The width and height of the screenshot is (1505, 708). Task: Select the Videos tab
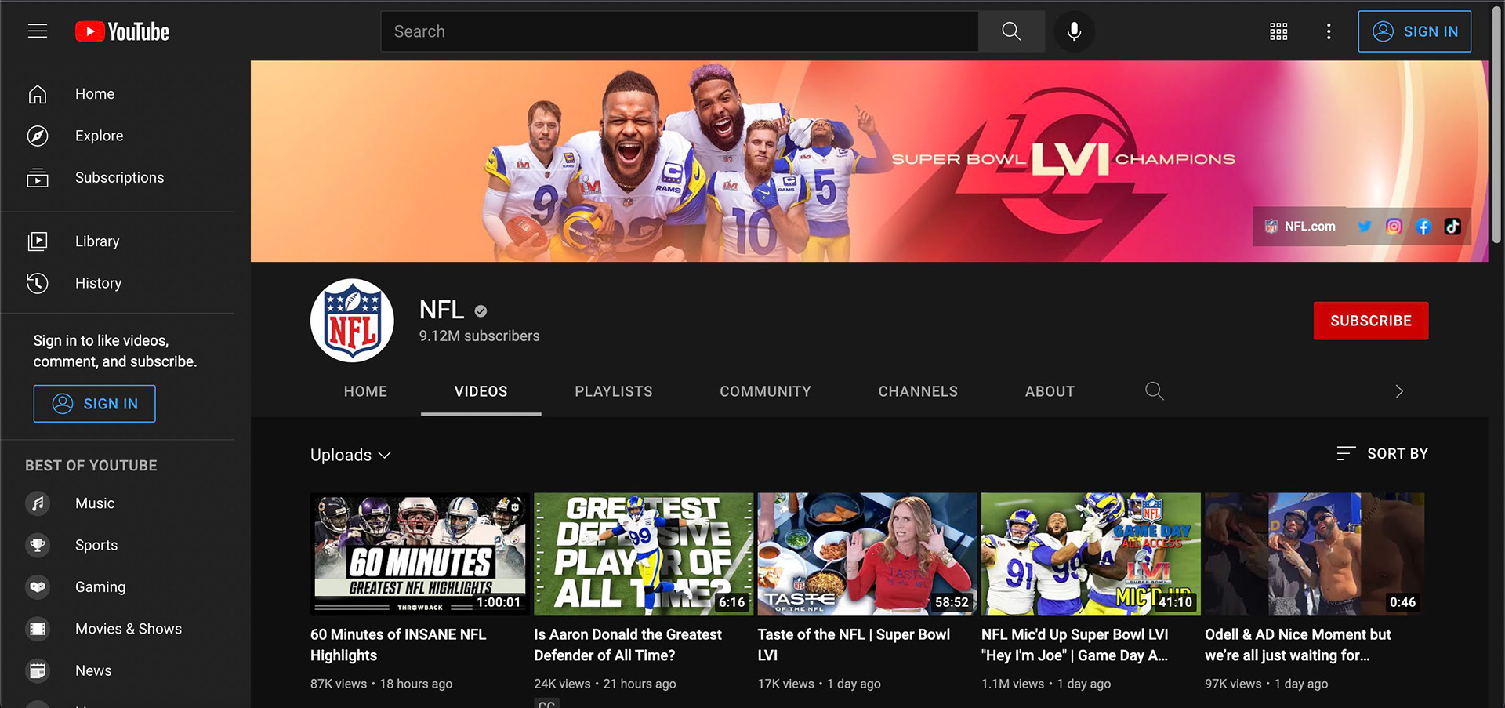(x=481, y=391)
